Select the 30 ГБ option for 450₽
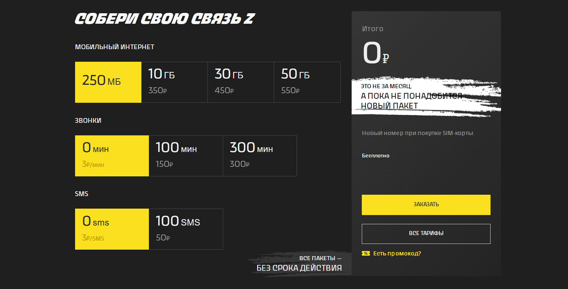 pos(241,82)
